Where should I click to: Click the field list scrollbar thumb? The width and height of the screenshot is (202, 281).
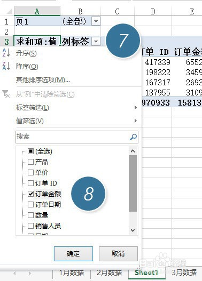click(133, 183)
